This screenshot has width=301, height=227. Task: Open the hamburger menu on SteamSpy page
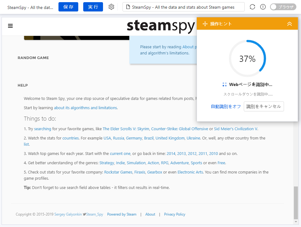coord(11,26)
